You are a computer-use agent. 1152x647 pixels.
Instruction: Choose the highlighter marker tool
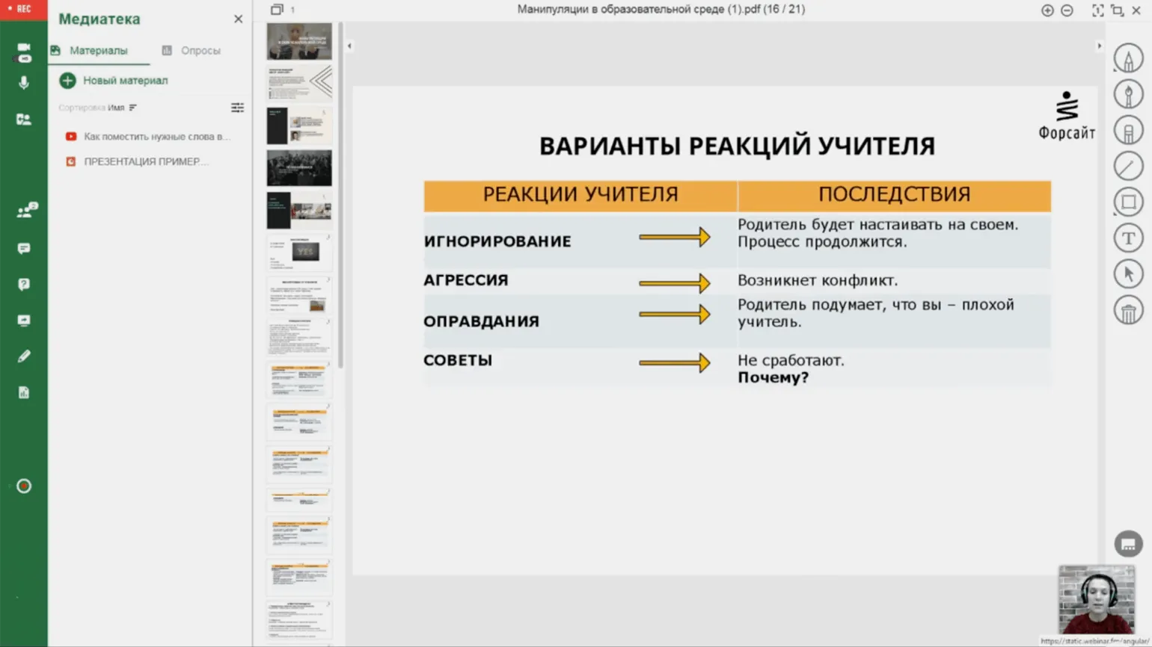pos(1128,131)
